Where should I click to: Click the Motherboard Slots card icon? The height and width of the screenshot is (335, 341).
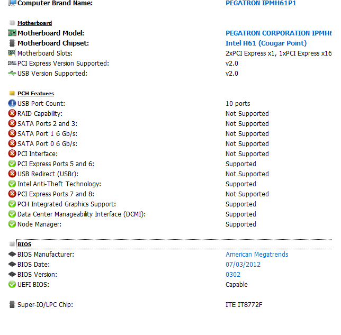[x=12, y=53]
